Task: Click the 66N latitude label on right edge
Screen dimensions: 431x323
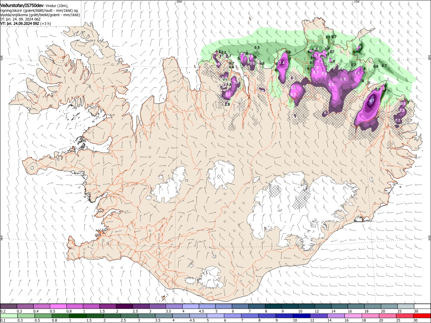Action: coord(429,58)
